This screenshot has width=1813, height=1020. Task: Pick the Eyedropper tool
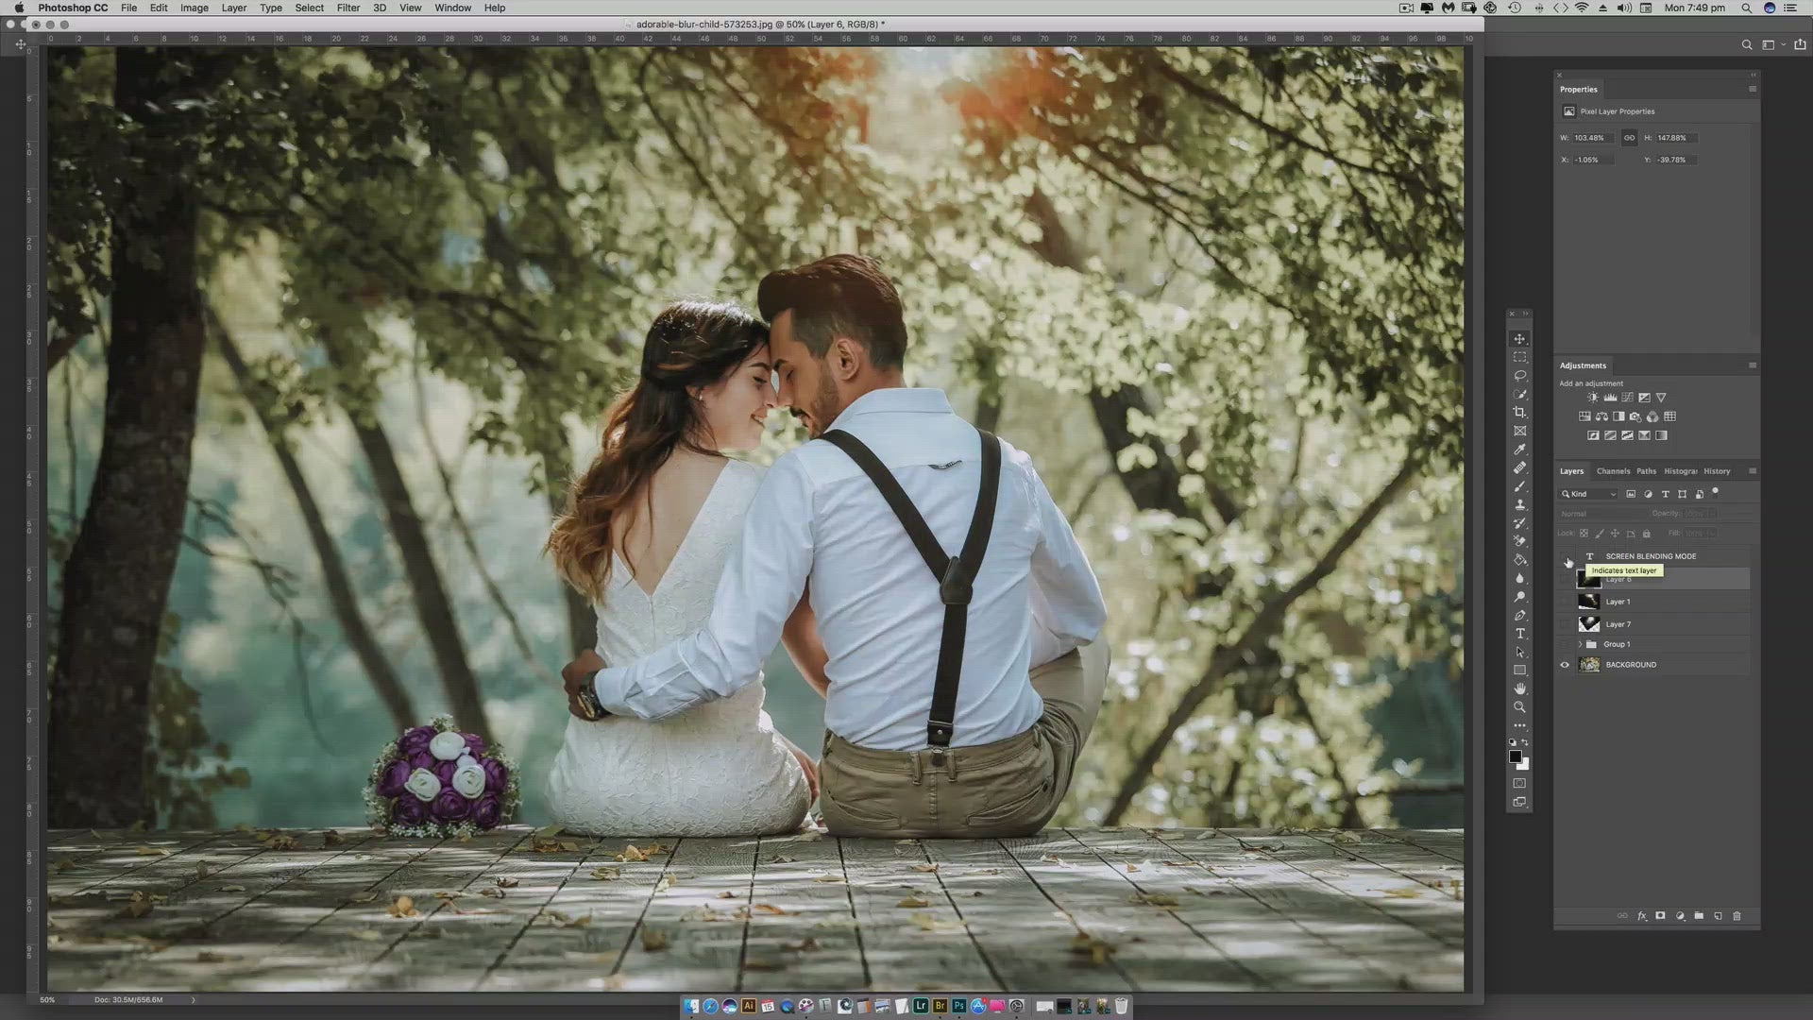[x=1519, y=450]
